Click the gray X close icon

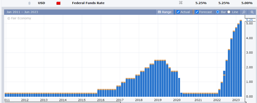pos(181,3)
